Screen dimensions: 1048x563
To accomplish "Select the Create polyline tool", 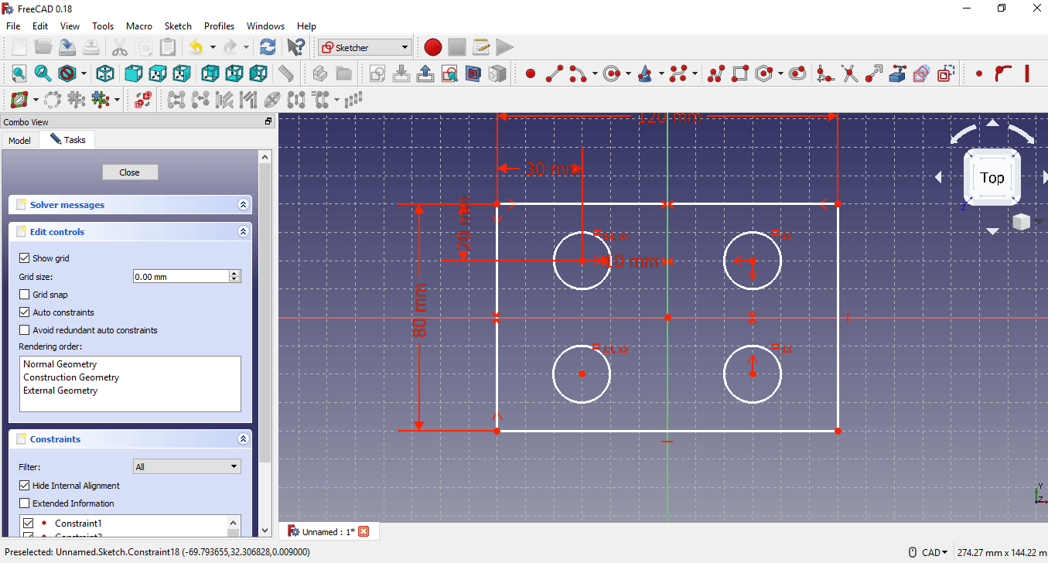I will click(x=716, y=73).
